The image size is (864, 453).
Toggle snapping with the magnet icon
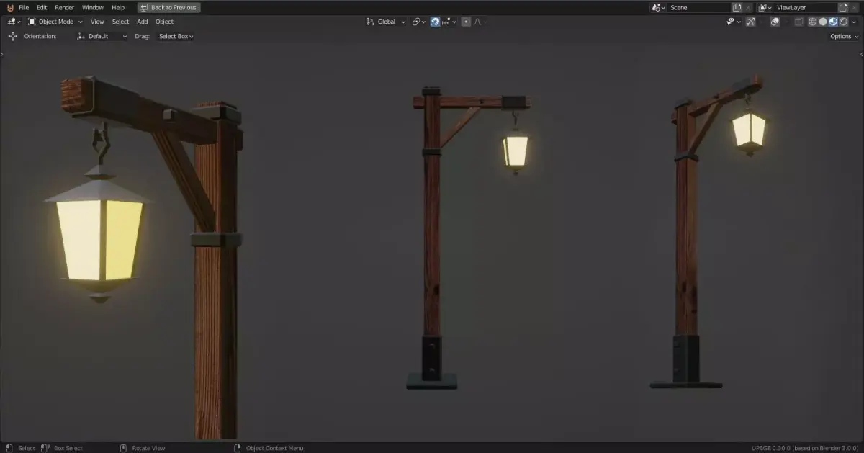(x=435, y=22)
